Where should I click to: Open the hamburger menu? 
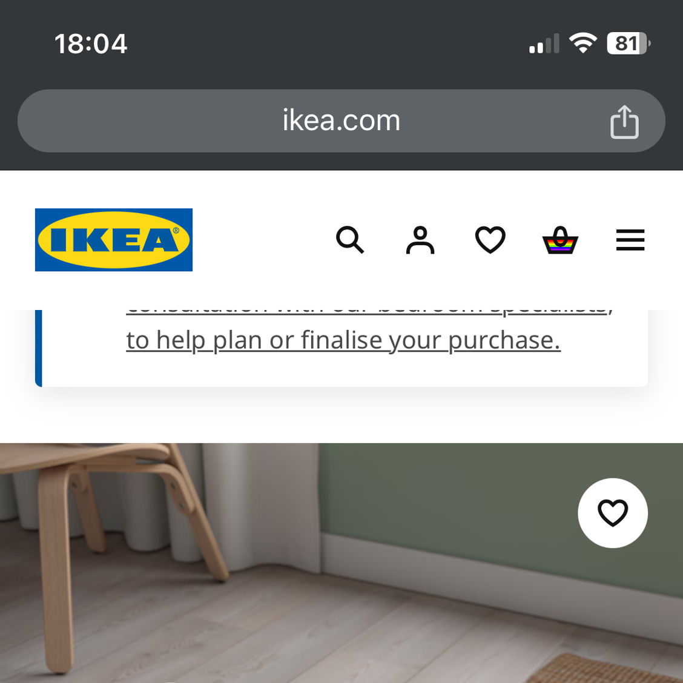(x=630, y=240)
